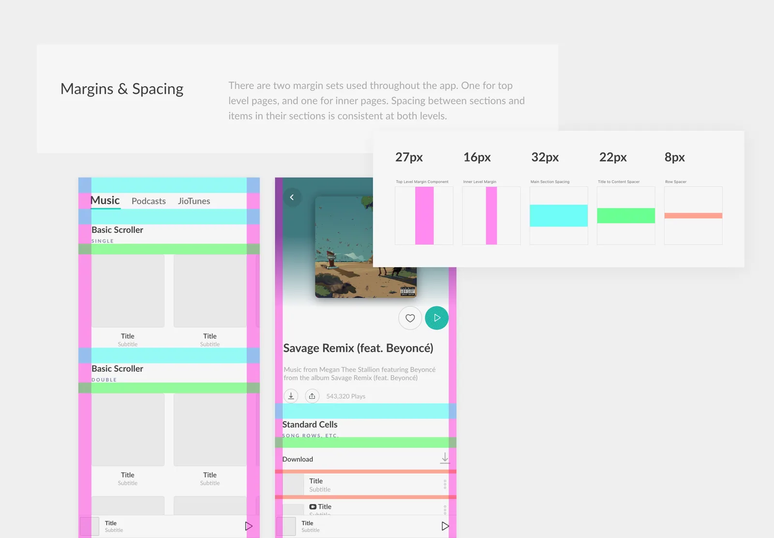774x538 pixels.
Task: Tap the first card in the Basic Scroller Single
Action: (x=128, y=291)
